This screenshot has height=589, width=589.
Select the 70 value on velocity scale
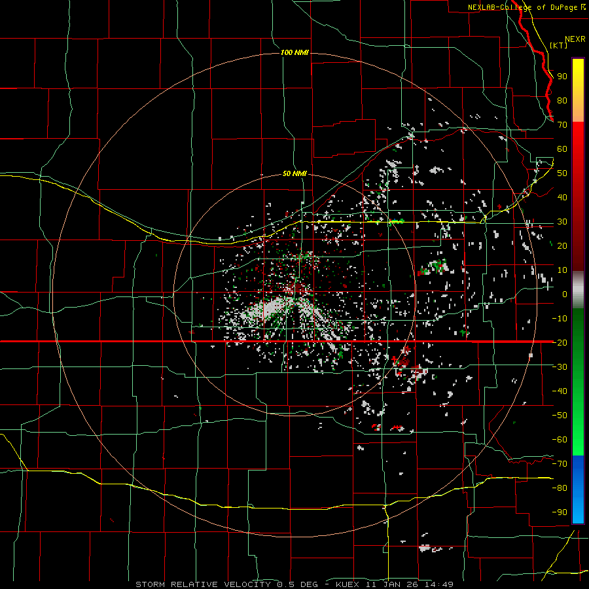(562, 125)
